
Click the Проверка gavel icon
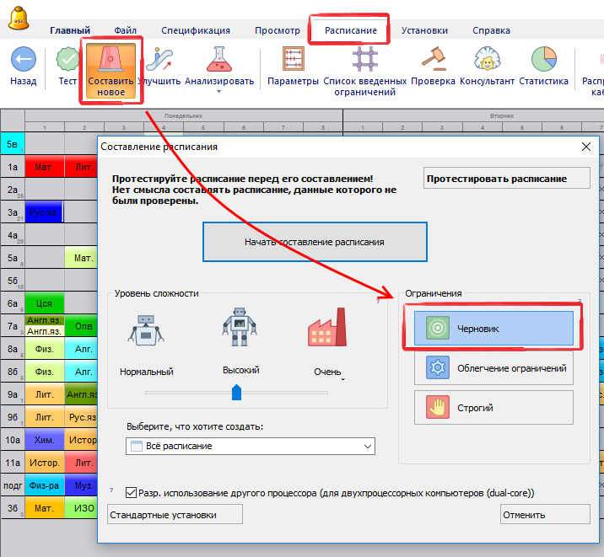point(433,60)
